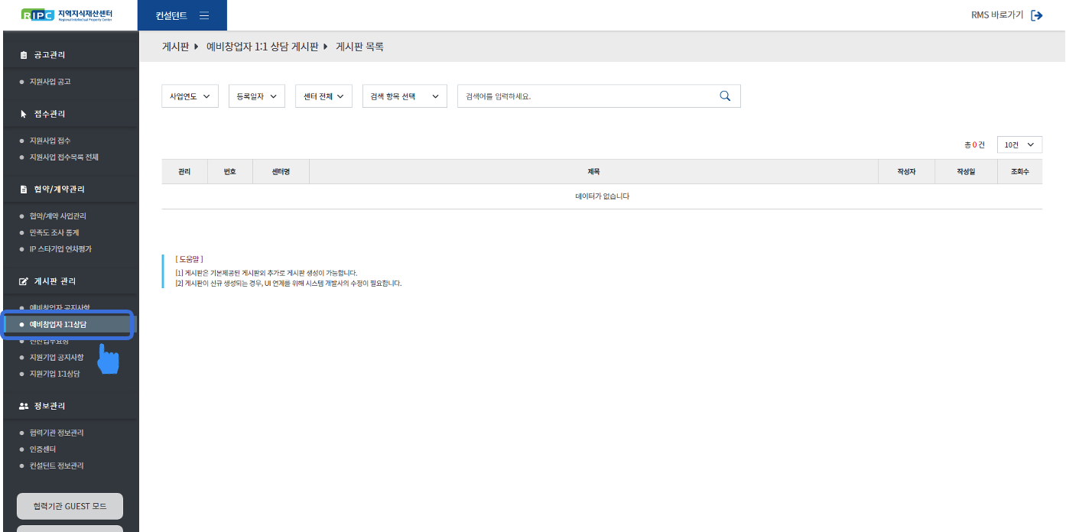Open 만족도 조사 통계 menu item

tap(54, 232)
